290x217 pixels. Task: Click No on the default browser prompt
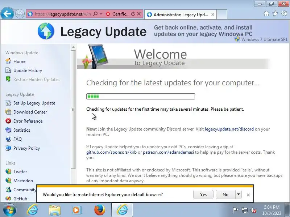[x=225, y=195]
